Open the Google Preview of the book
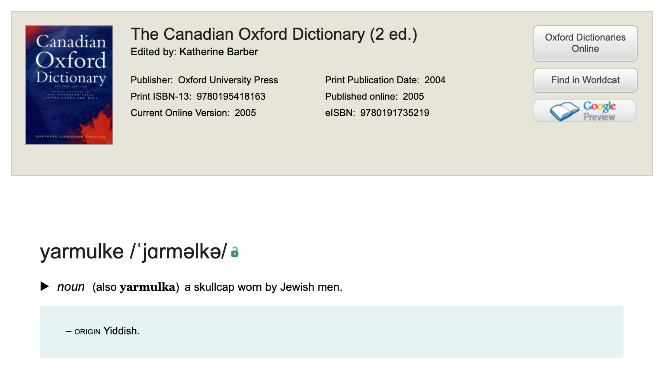665x371 pixels. (584, 111)
